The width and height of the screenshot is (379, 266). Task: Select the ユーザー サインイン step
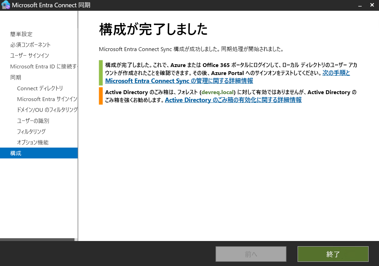tap(29, 56)
